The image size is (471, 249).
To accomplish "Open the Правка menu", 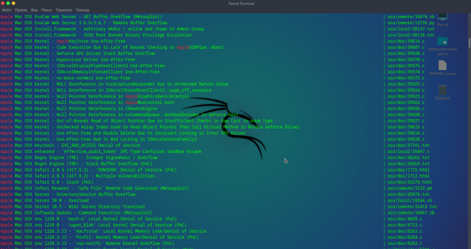I will 21,10.
